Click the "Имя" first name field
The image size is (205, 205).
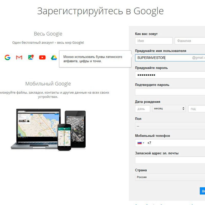coord(154,41)
